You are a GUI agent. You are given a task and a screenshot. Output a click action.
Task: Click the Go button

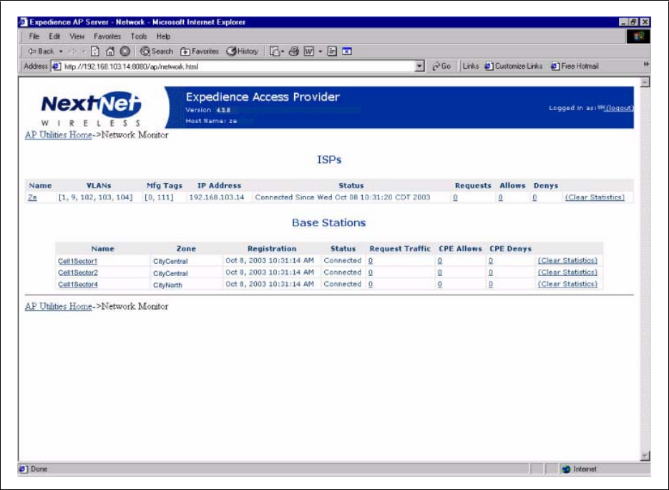tap(441, 66)
